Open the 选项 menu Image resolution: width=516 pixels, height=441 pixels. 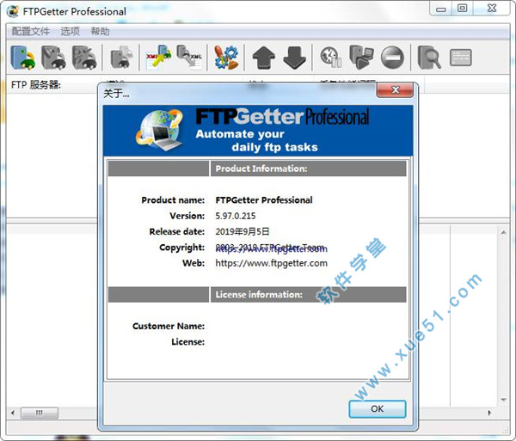71,31
